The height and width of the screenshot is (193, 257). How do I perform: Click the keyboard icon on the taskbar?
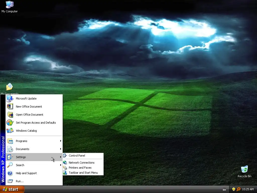click(x=224, y=189)
